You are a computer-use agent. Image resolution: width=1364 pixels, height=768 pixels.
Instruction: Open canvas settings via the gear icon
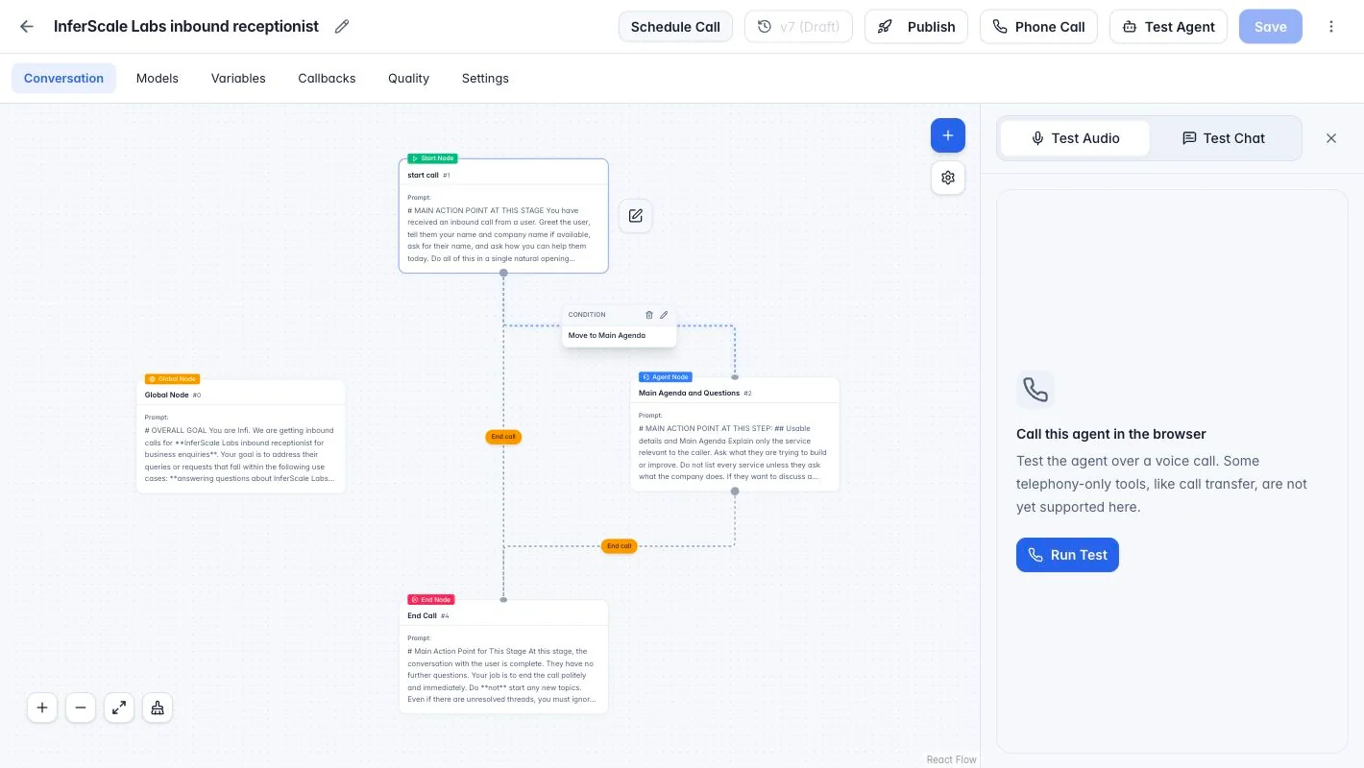coord(948,178)
